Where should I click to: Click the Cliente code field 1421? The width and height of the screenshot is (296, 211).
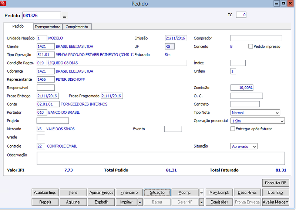coord(46,46)
